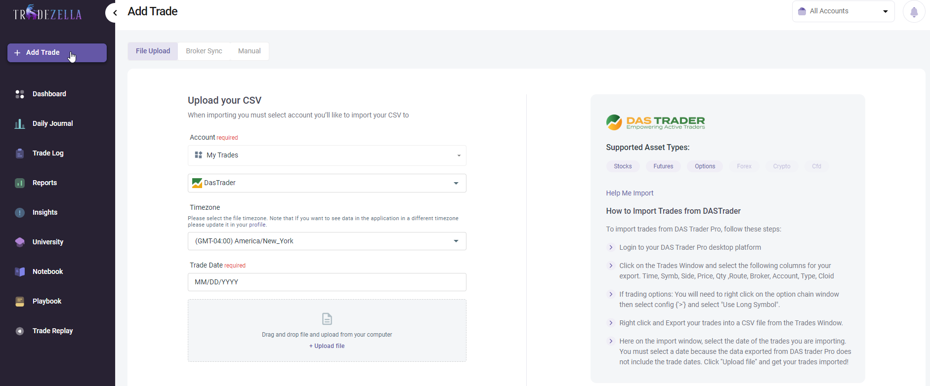Open the Daily Journal chart icon

(x=20, y=123)
